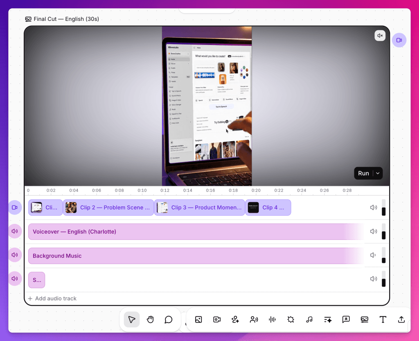Click the Run button
The height and width of the screenshot is (341, 419).
click(363, 173)
